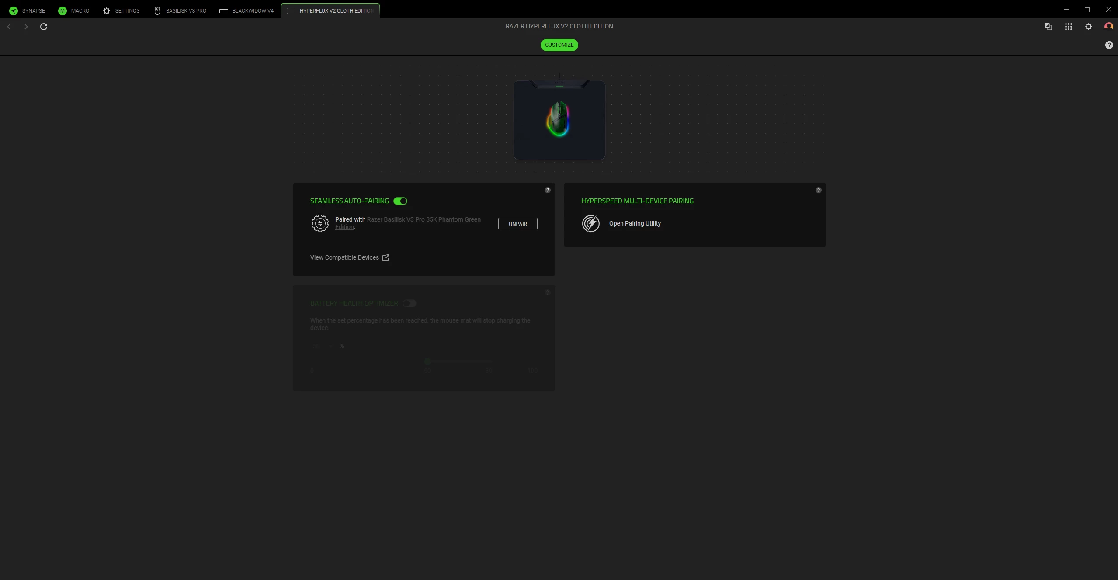This screenshot has width=1118, height=580.
Task: Click the Hyperspeed Multi-Device Pairing heading
Action: (637, 201)
